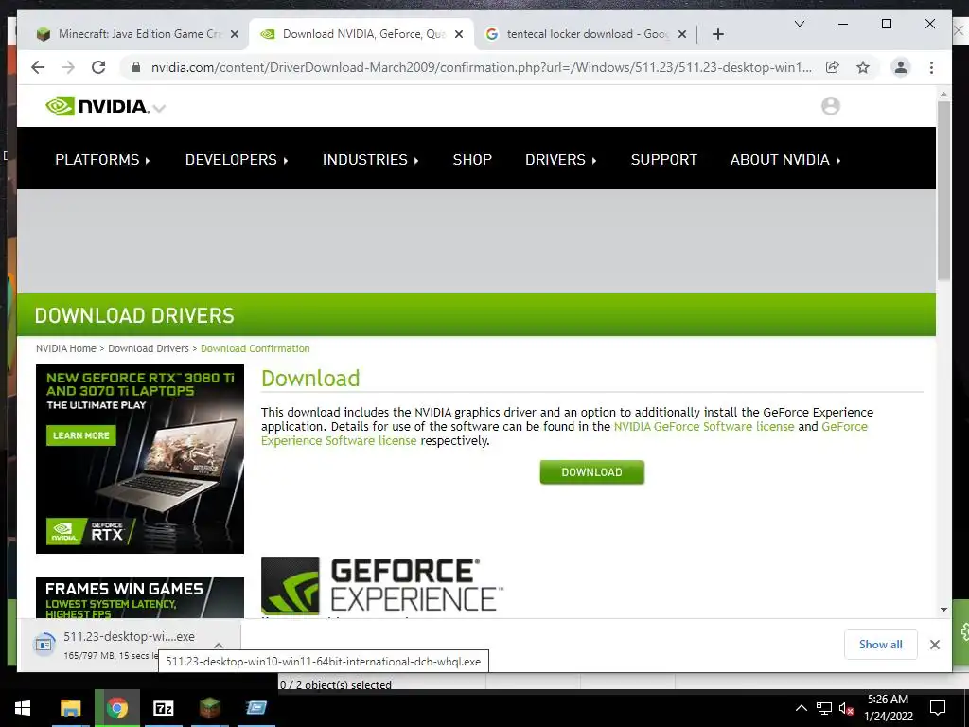Screen dimensions: 969x727
Task: Share this page icon in address bar
Action: click(x=833, y=67)
